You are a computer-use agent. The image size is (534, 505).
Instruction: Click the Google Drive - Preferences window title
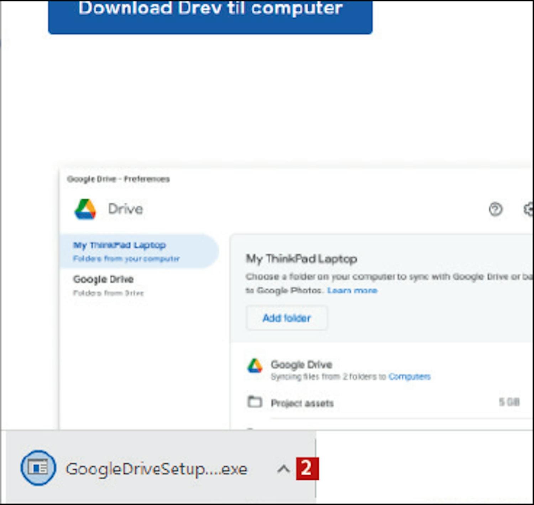click(x=118, y=179)
